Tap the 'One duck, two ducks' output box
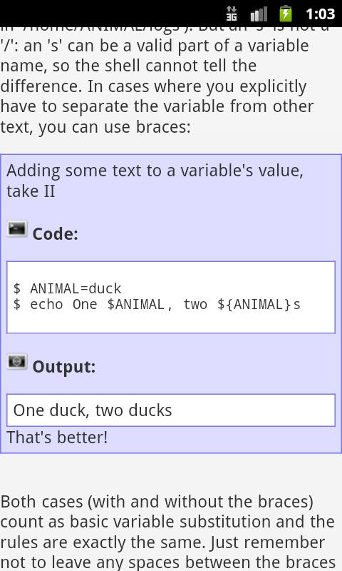Screen dimensions: 342x571 pyautogui.click(x=171, y=410)
